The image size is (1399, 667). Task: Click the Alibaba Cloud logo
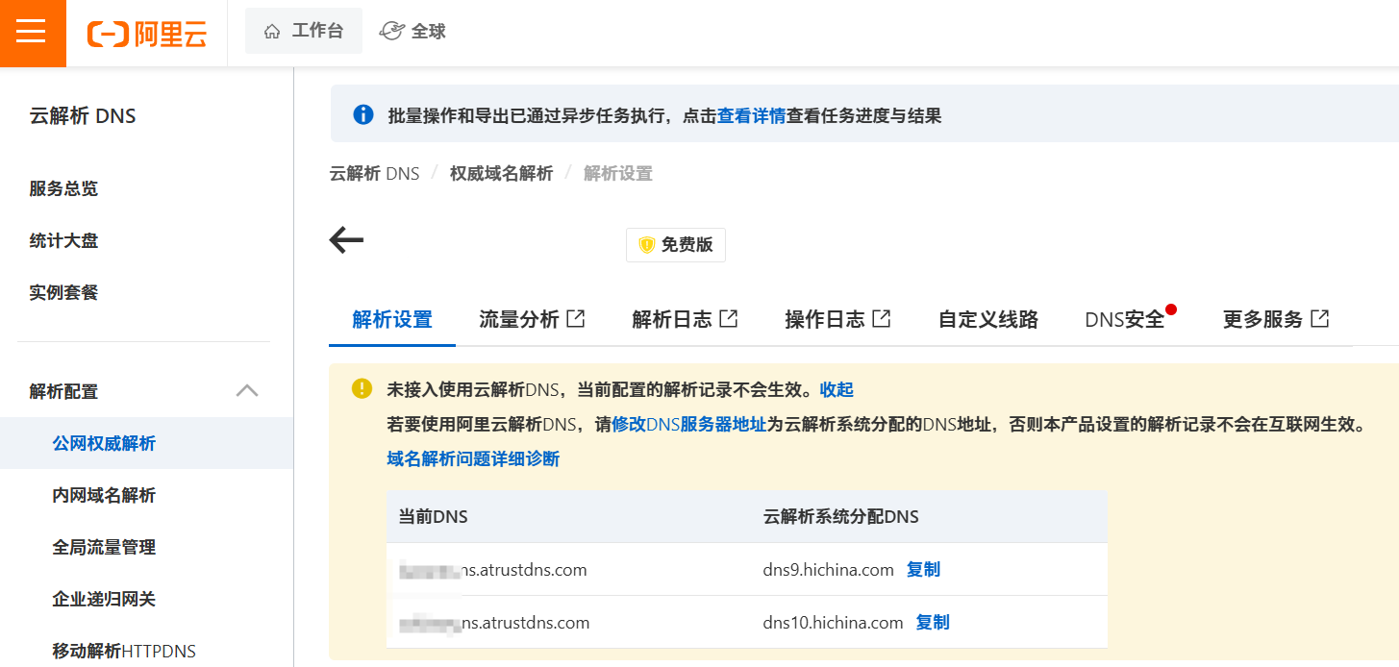pyautogui.click(x=147, y=34)
